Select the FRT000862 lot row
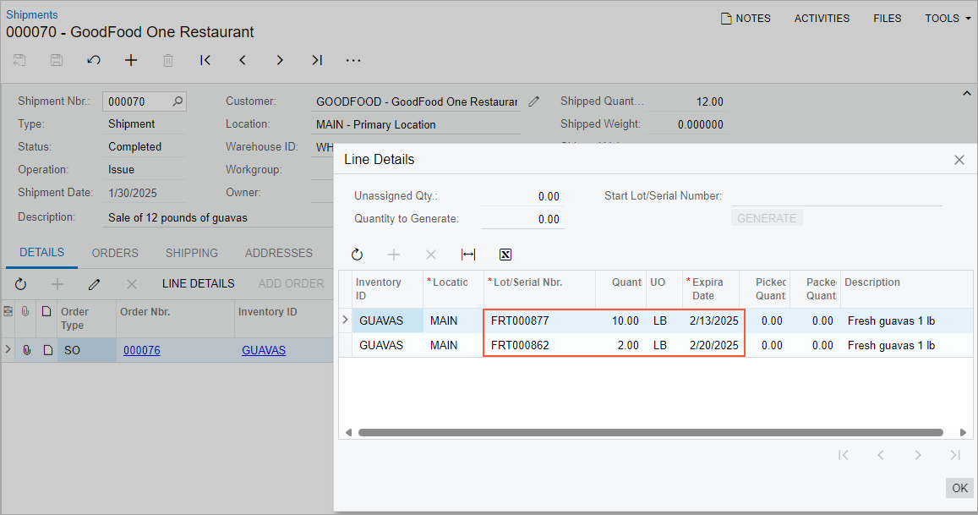978x515 pixels. pos(520,345)
